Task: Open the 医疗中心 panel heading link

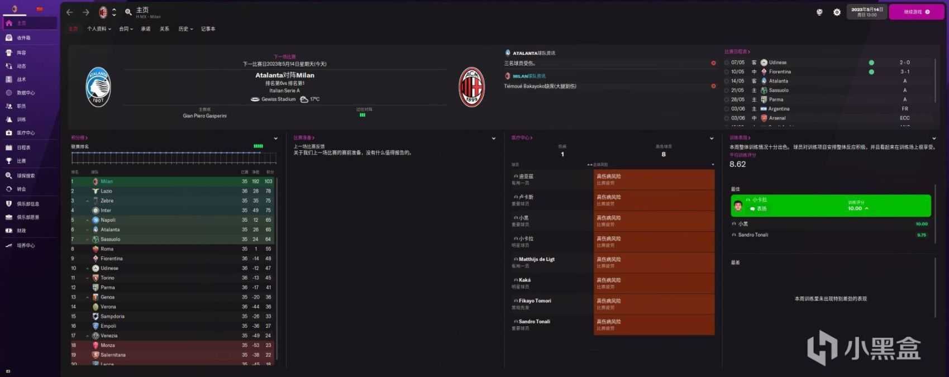Action: 522,138
